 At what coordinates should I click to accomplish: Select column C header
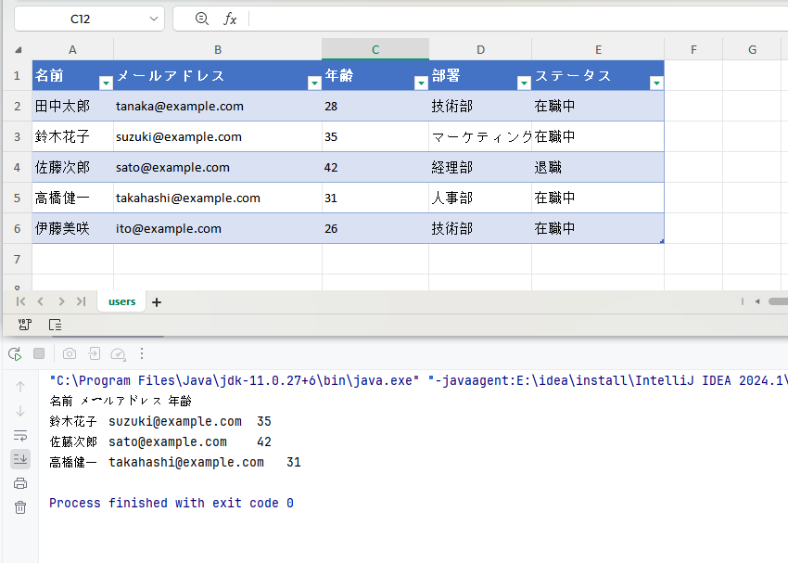tap(375, 50)
